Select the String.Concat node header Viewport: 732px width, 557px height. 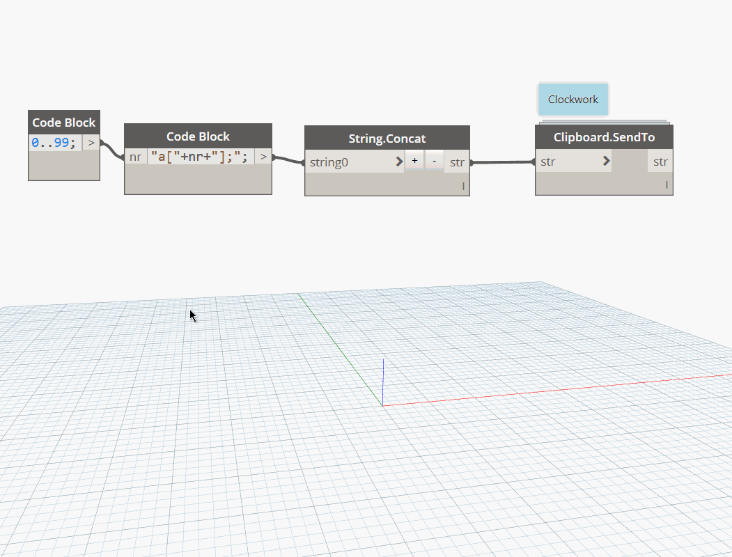click(x=387, y=138)
